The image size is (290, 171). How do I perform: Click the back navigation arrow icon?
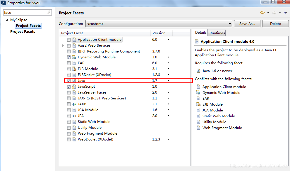pyautogui.click(x=262, y=13)
